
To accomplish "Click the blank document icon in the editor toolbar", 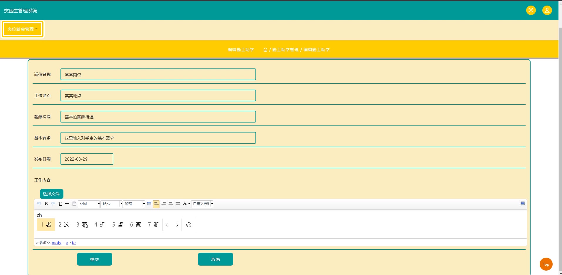I will coord(74,204).
